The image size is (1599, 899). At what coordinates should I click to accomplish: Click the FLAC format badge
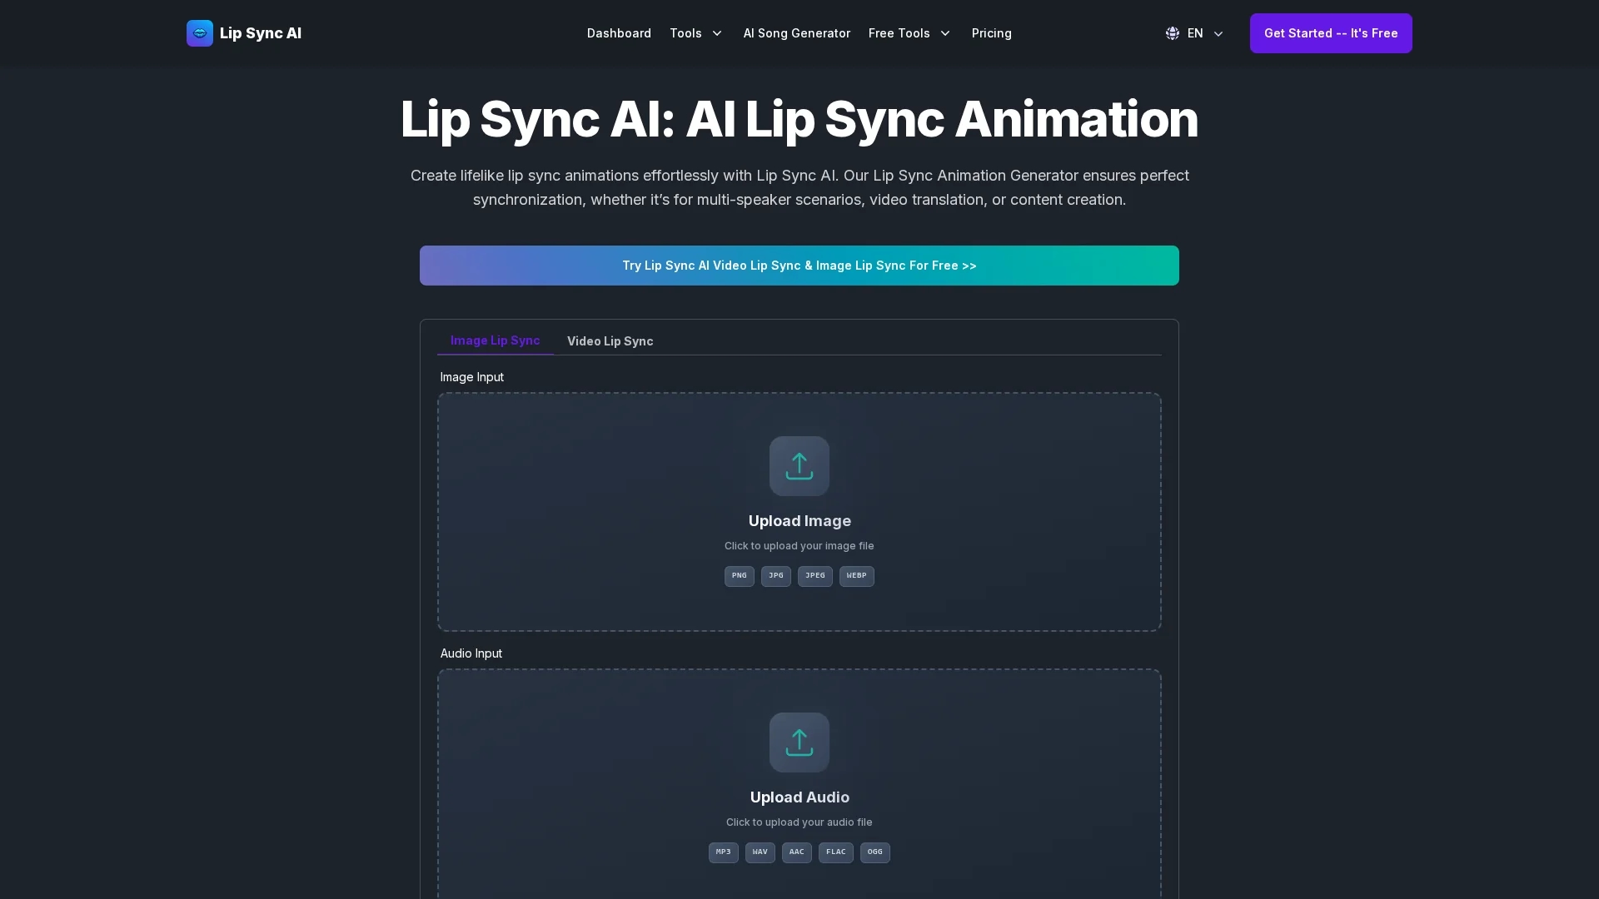tap(836, 852)
